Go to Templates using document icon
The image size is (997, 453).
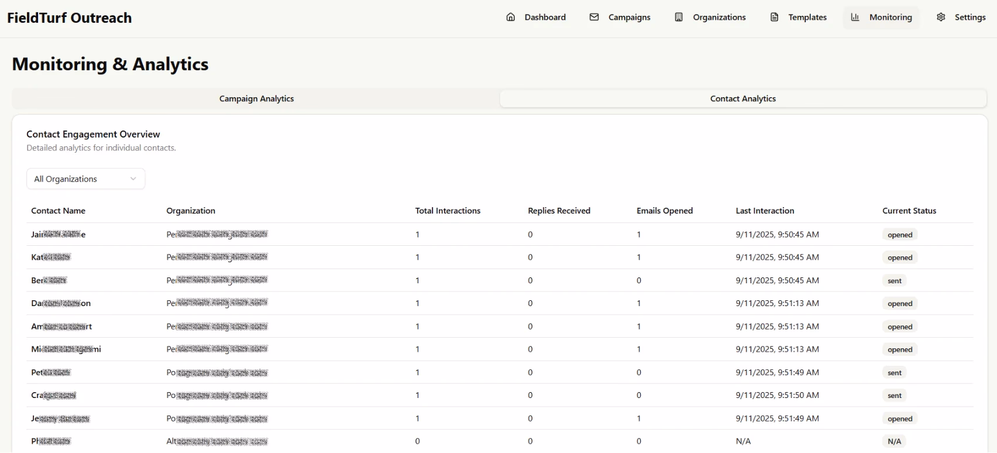click(774, 18)
